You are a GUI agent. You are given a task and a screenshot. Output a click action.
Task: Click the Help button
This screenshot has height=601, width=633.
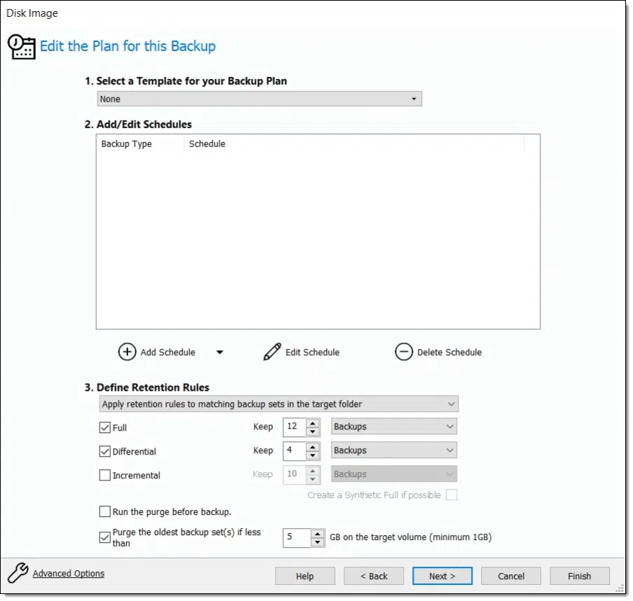pyautogui.click(x=305, y=576)
